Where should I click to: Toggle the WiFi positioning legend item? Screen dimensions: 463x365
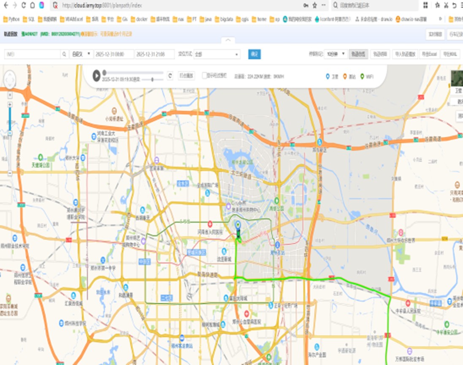coord(366,76)
